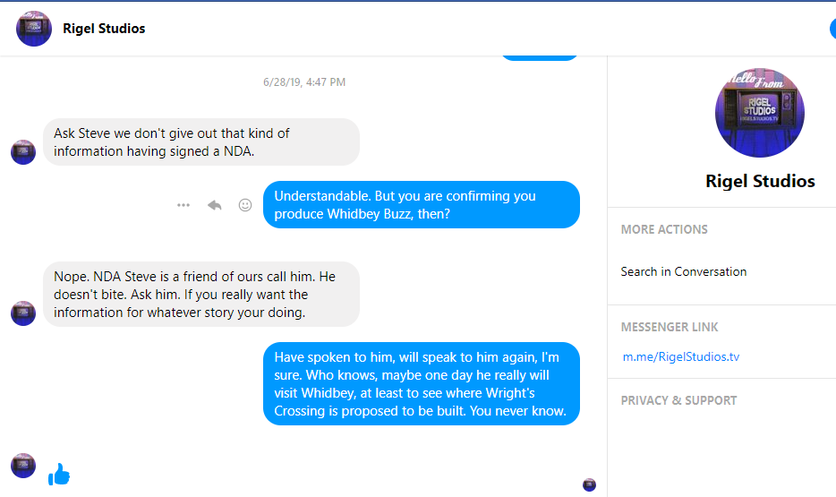The image size is (836, 497).
Task: Open the emoji reaction smiley icon
Action: (245, 205)
